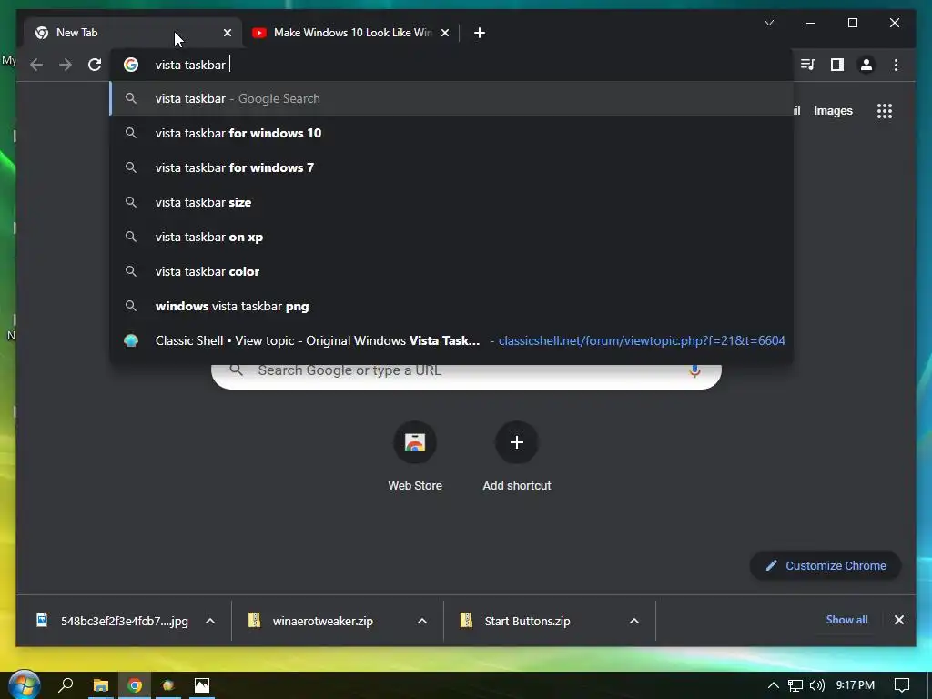Switch to the New Tab tab
Viewport: 932px width, 699px height.
[x=133, y=33]
